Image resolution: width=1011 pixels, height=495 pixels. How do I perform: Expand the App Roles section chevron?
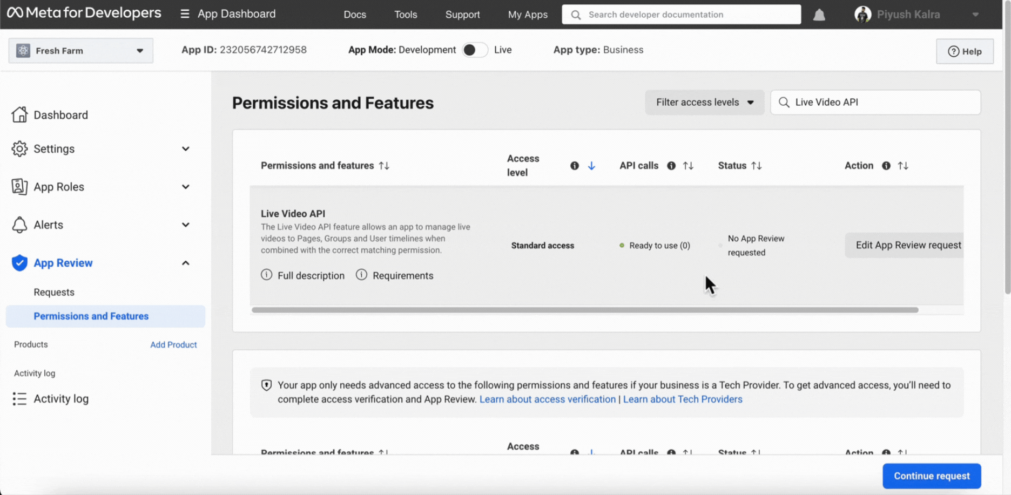click(186, 187)
